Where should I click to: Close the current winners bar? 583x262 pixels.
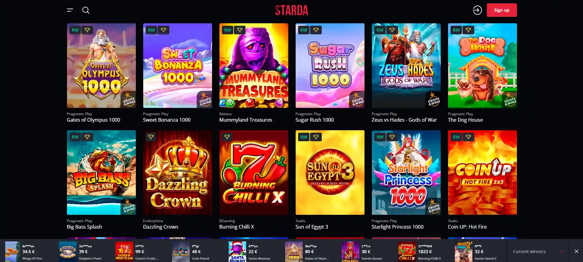(576, 251)
